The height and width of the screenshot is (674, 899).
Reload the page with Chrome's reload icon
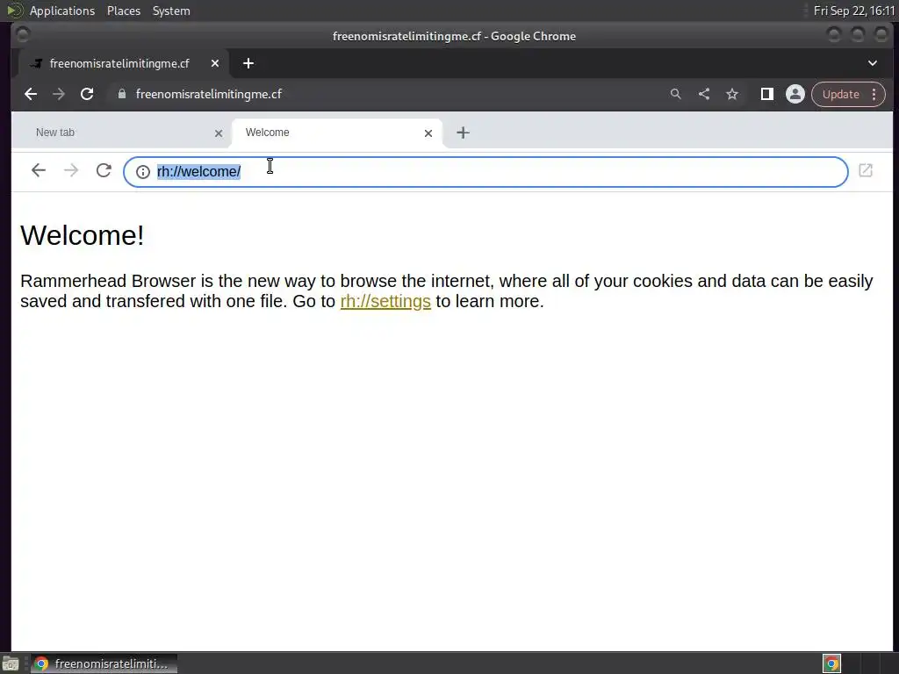point(87,94)
